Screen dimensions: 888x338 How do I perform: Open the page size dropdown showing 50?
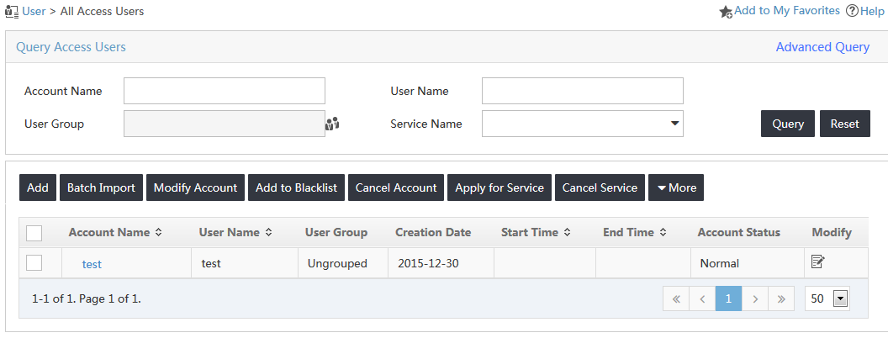(827, 299)
